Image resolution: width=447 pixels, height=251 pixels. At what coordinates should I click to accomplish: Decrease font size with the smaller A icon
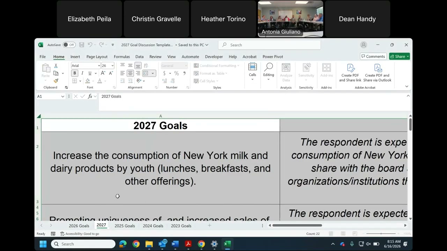tap(111, 73)
